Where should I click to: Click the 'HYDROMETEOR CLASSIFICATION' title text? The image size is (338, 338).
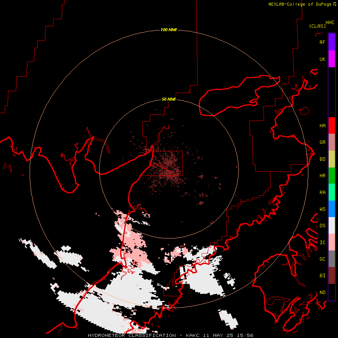(132, 335)
